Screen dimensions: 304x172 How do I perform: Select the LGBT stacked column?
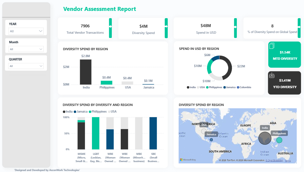96,133
